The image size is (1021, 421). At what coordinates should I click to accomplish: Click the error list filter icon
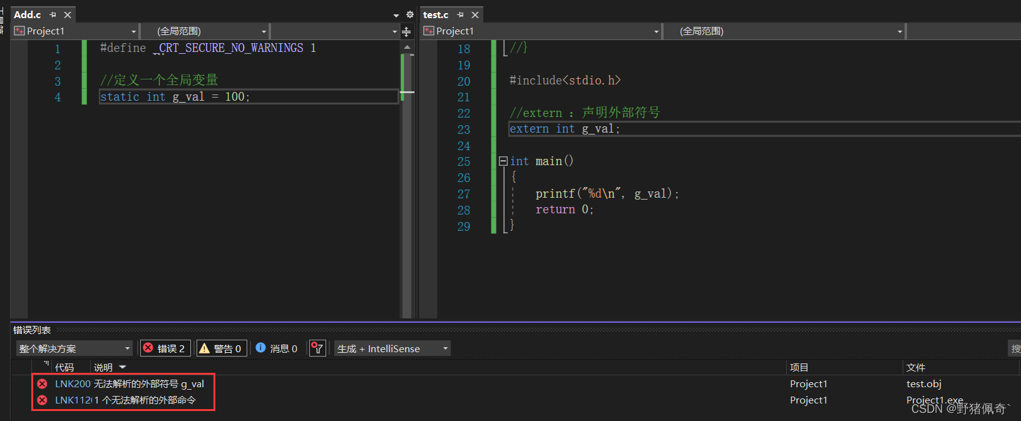[317, 348]
